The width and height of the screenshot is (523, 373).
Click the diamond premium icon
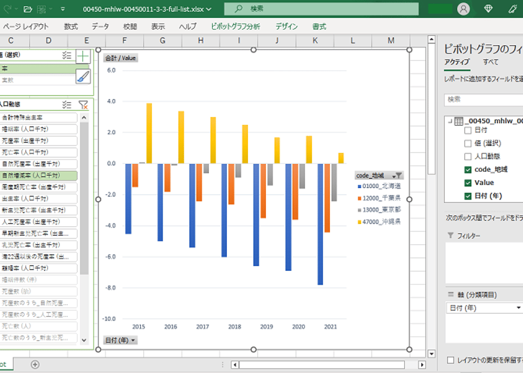coord(488,9)
